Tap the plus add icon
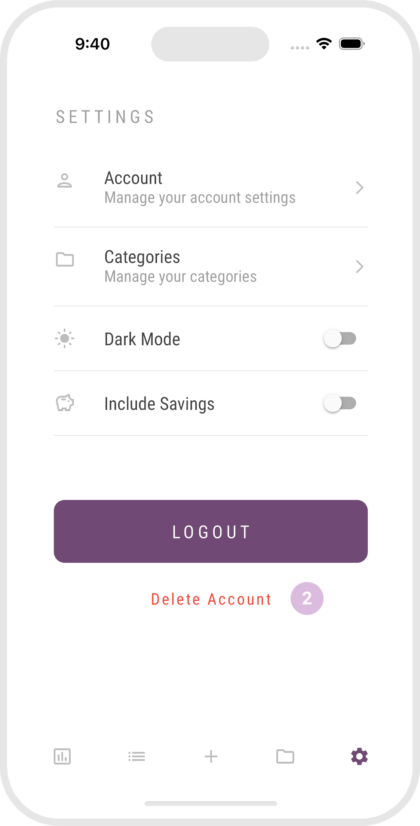 tap(211, 756)
